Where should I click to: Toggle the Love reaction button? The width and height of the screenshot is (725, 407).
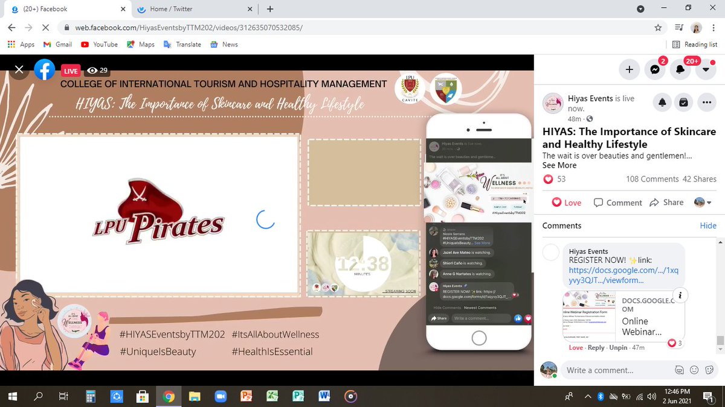click(x=567, y=203)
